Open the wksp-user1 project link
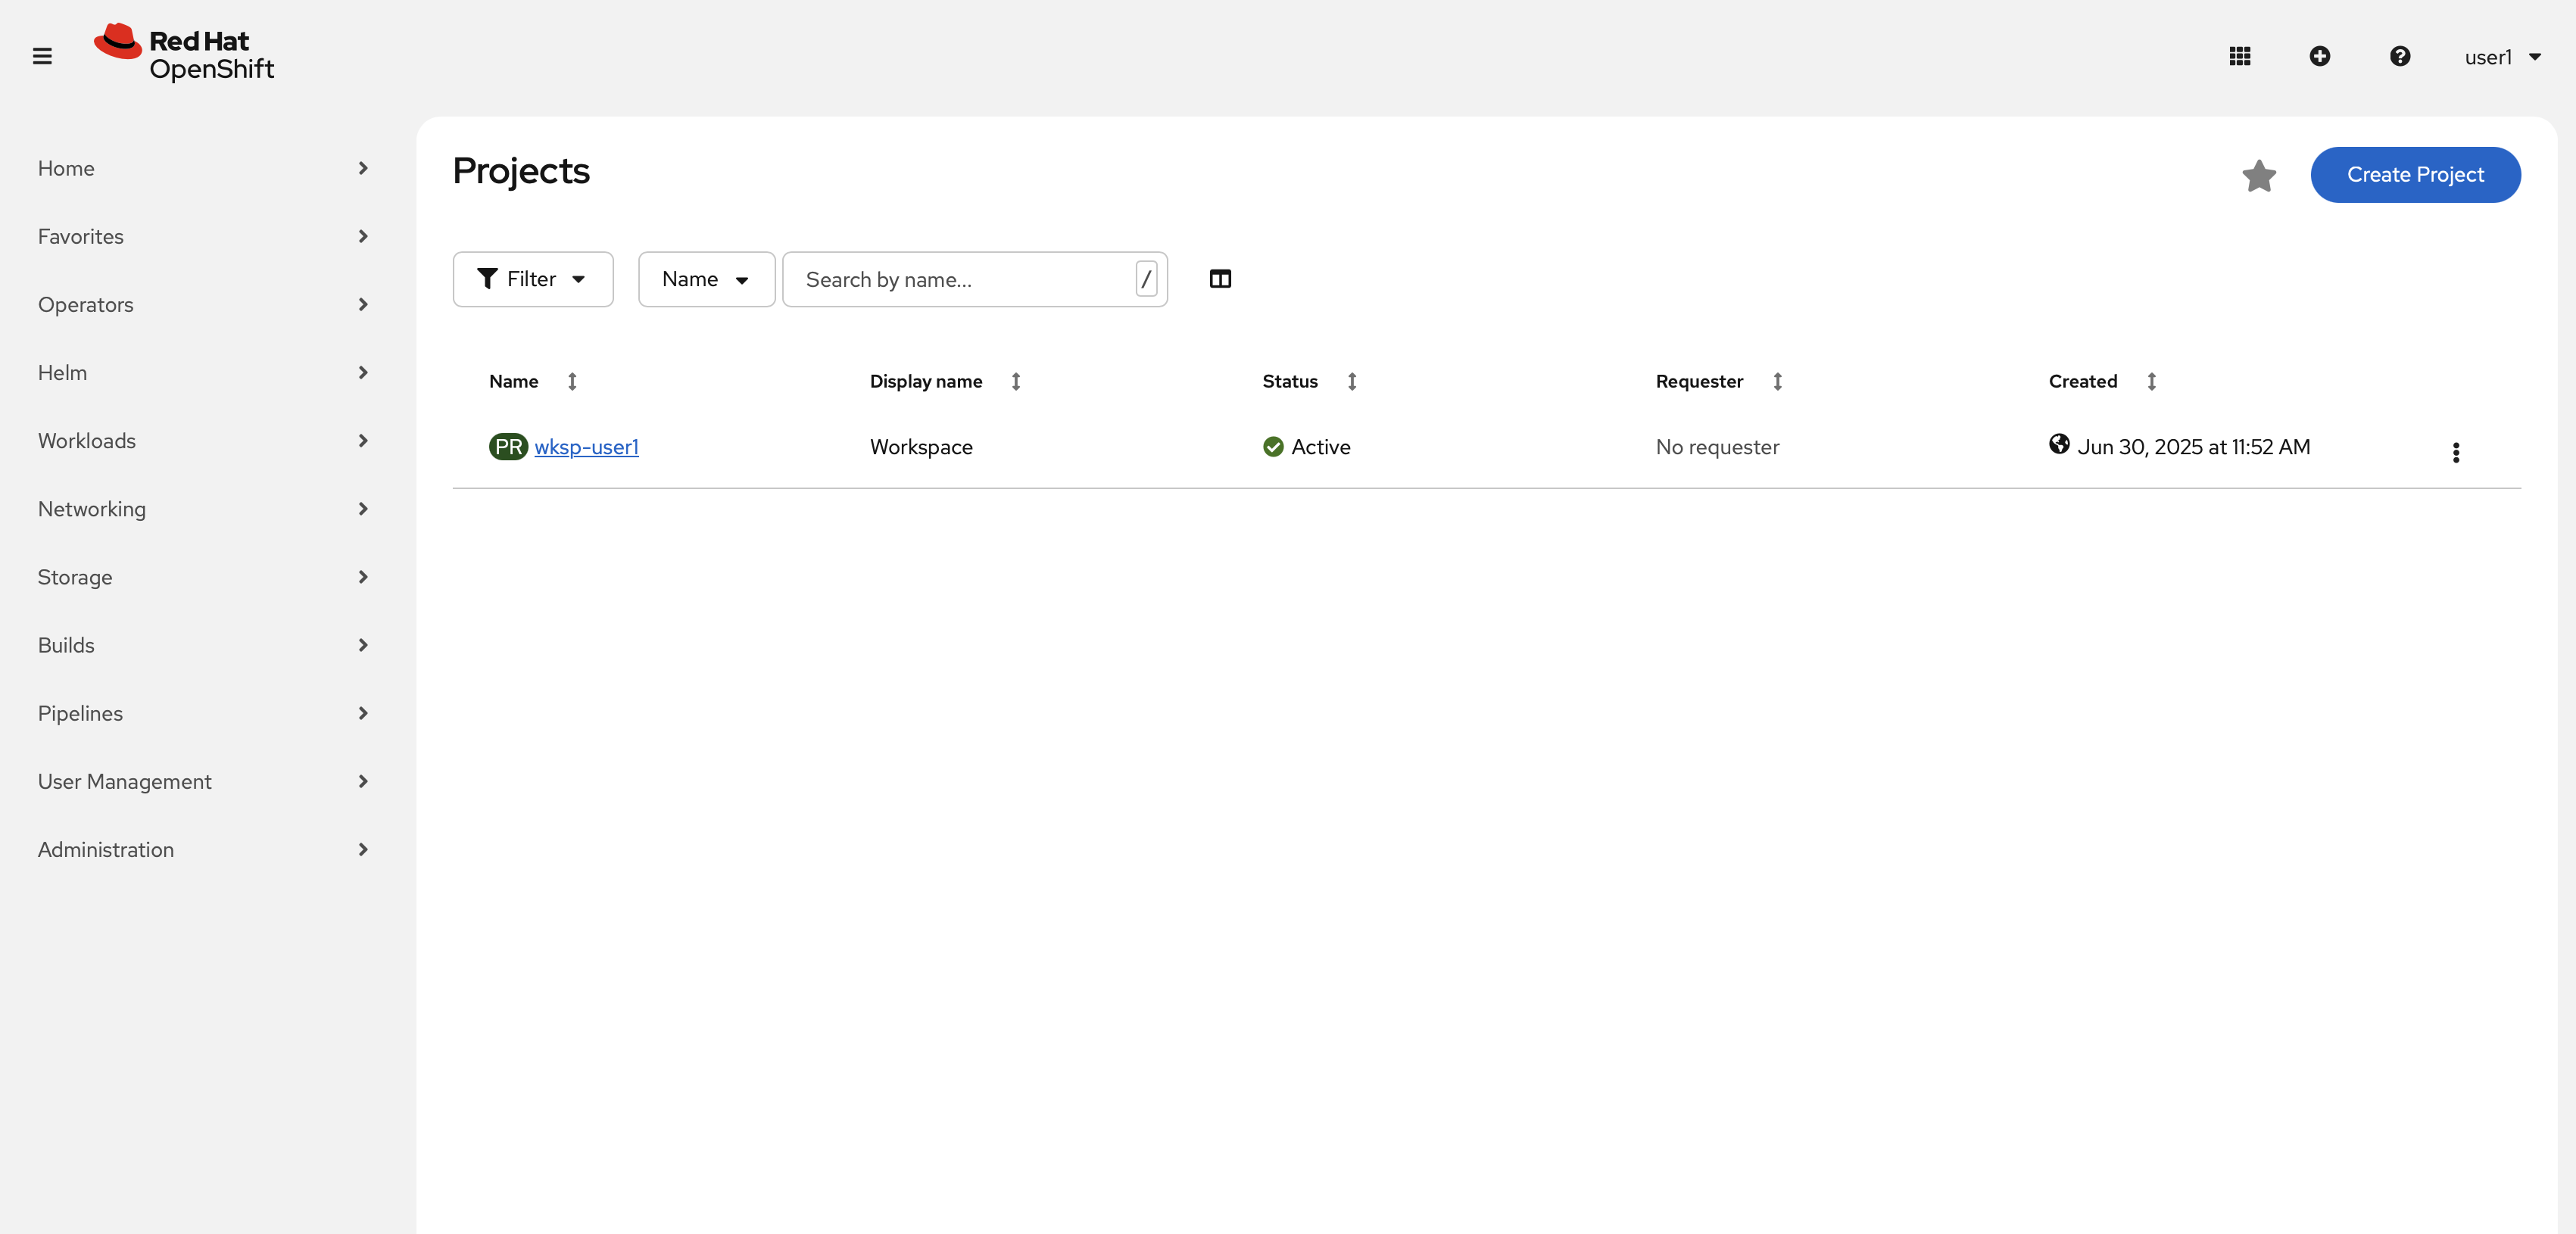The height and width of the screenshot is (1234, 2576). click(x=586, y=447)
